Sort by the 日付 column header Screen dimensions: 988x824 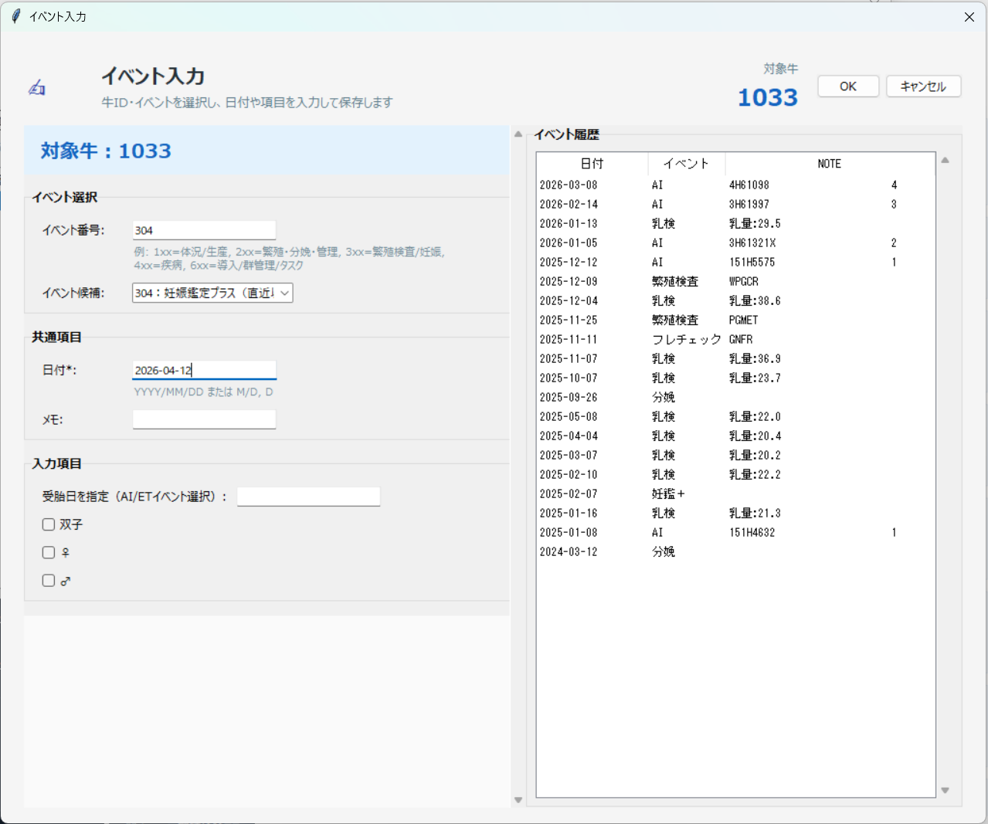coord(592,164)
